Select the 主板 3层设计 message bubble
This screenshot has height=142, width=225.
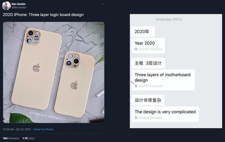click(x=148, y=63)
